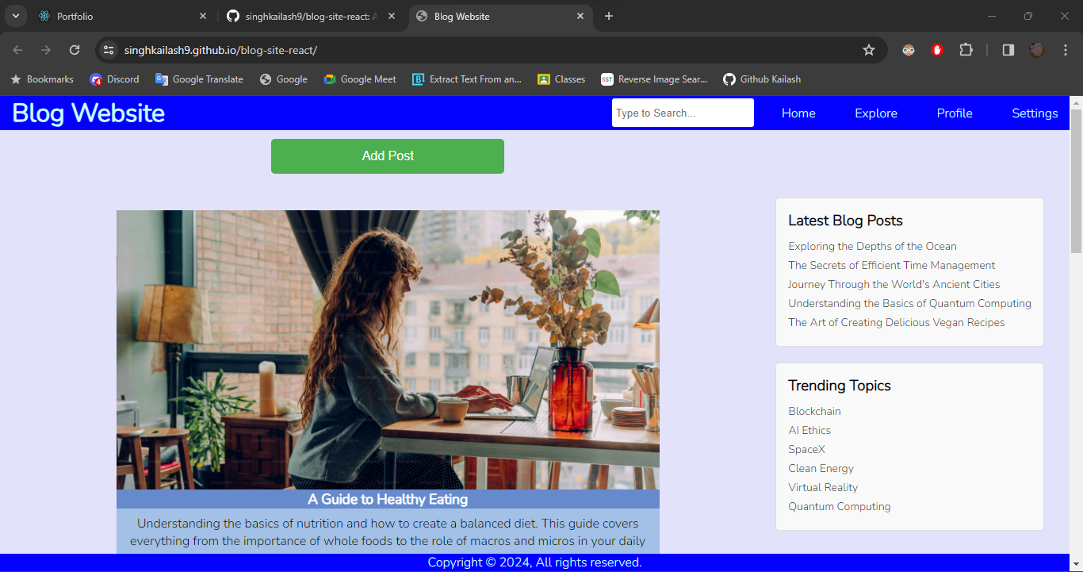Viewport: 1083px width, 572px height.
Task: Close the Blog Website tab
Action: pyautogui.click(x=580, y=16)
